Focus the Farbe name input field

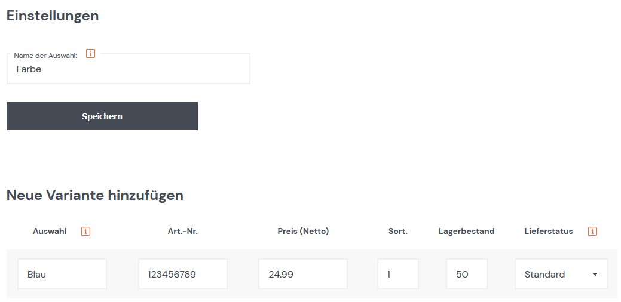point(129,69)
